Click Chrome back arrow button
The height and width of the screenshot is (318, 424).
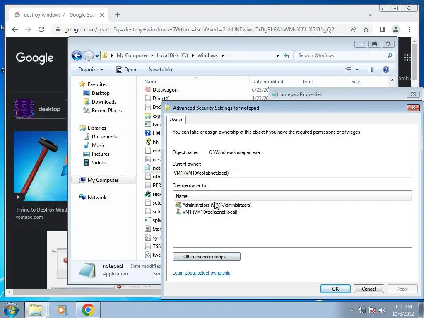click(15, 29)
